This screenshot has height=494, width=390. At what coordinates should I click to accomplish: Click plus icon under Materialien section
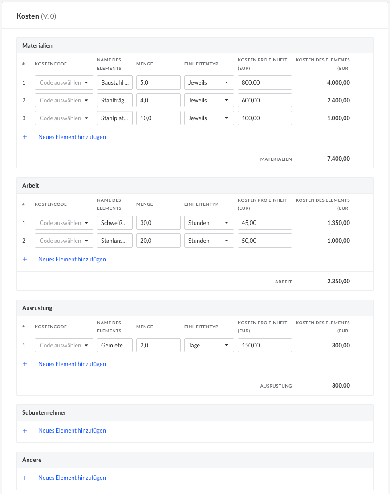pyautogui.click(x=25, y=137)
